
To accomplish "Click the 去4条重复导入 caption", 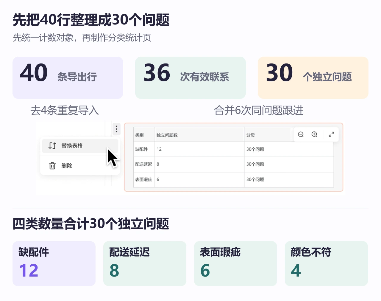I will click(65, 111).
